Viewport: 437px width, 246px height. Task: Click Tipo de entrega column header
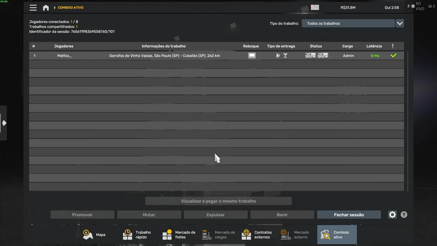tap(281, 46)
